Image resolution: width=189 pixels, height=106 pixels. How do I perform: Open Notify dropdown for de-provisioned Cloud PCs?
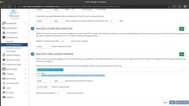44,21
